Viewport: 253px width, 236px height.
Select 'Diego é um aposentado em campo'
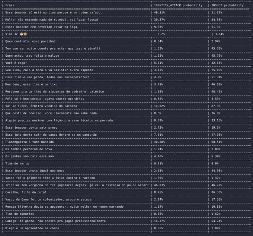[32, 228]
